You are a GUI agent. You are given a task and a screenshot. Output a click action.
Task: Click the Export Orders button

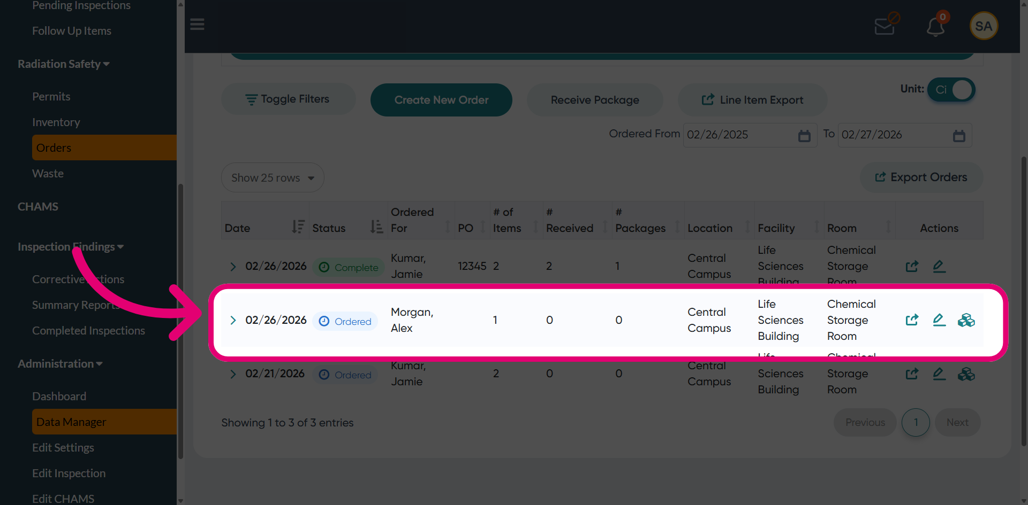(921, 177)
